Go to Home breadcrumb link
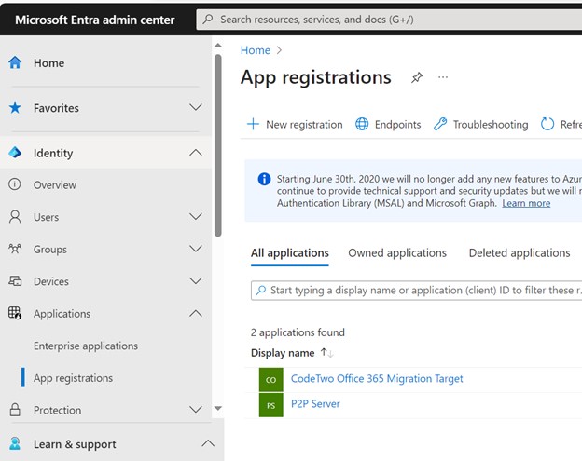The image size is (582, 461). [256, 50]
